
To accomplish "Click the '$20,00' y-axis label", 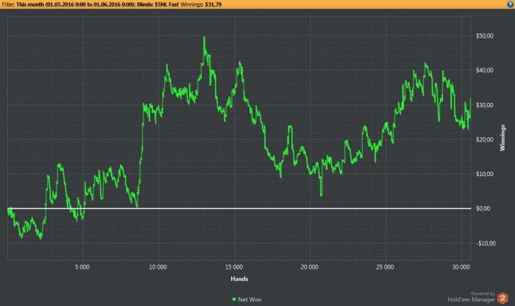I will coord(484,139).
